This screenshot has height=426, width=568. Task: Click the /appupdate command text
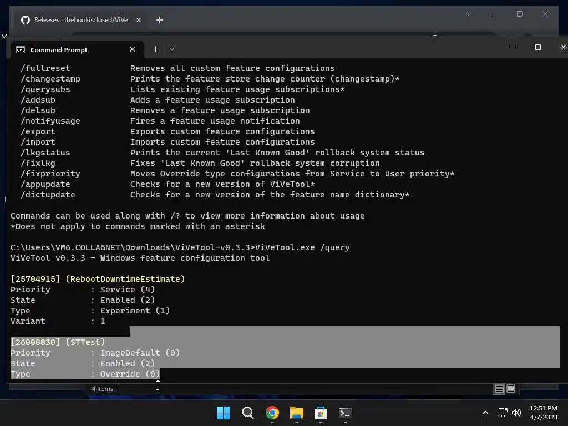coord(45,184)
